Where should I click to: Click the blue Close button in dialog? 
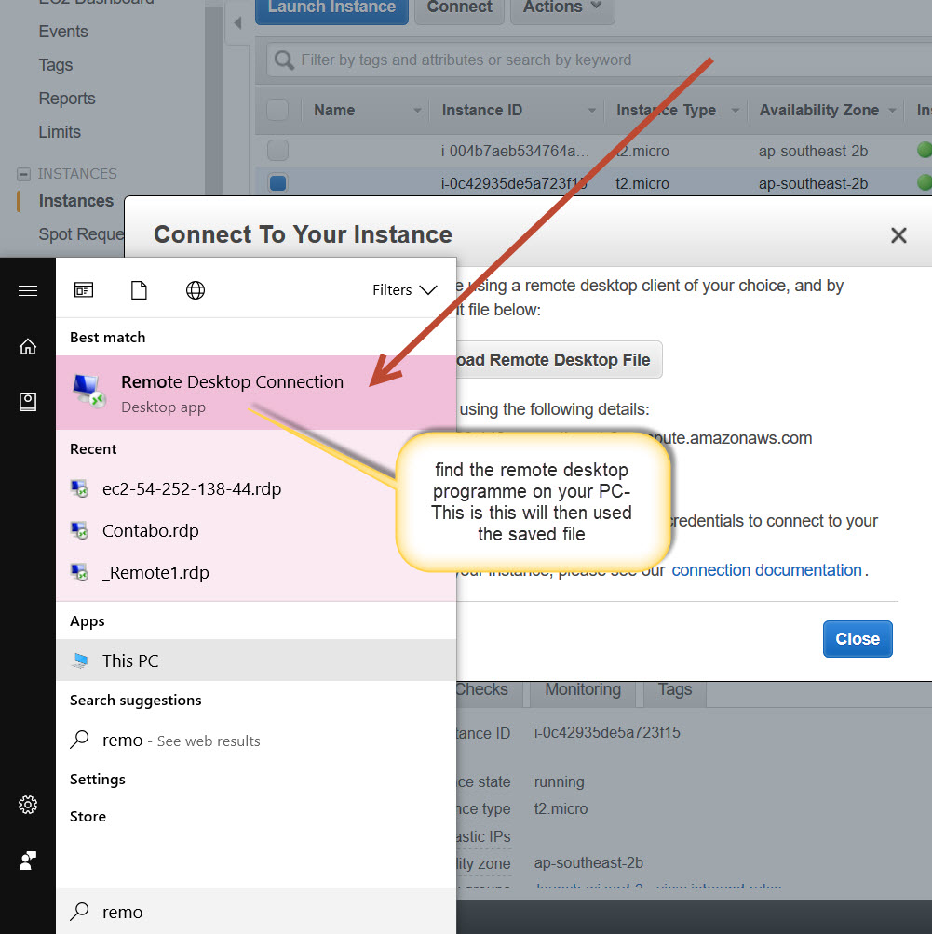pyautogui.click(x=857, y=639)
